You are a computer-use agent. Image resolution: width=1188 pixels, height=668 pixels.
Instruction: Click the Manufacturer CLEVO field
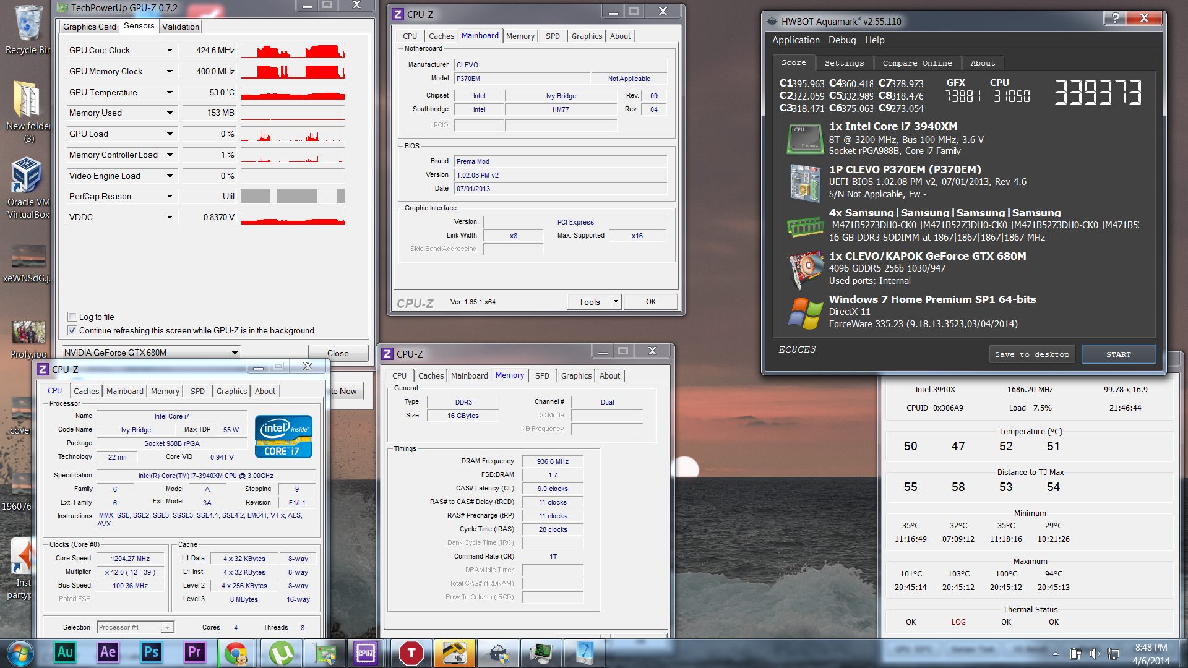(x=561, y=65)
